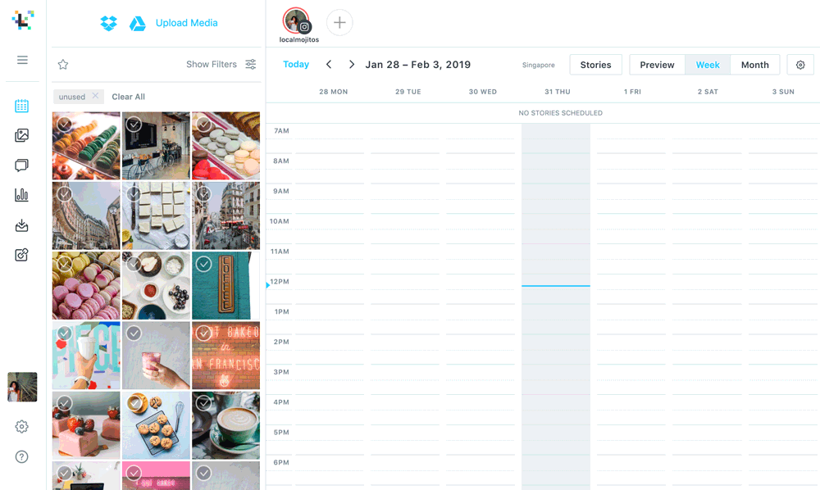Click the 12PM time label
Screen dimensions: 820x490
(x=280, y=282)
